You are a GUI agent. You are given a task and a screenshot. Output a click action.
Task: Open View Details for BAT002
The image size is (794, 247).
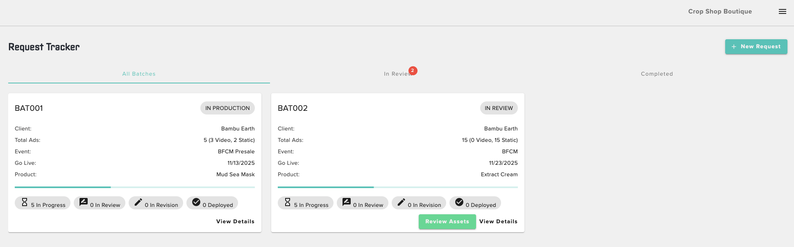point(498,221)
